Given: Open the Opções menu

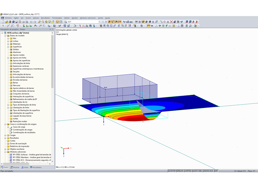Looking at the screenshot, I should coord(75,18).
